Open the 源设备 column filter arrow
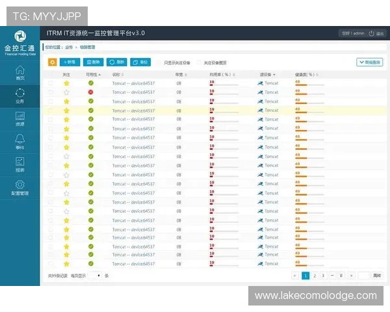 pyautogui.click(x=274, y=75)
